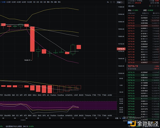
Task: Select TVolume in lower indicator bar
Action: tap(88, 116)
